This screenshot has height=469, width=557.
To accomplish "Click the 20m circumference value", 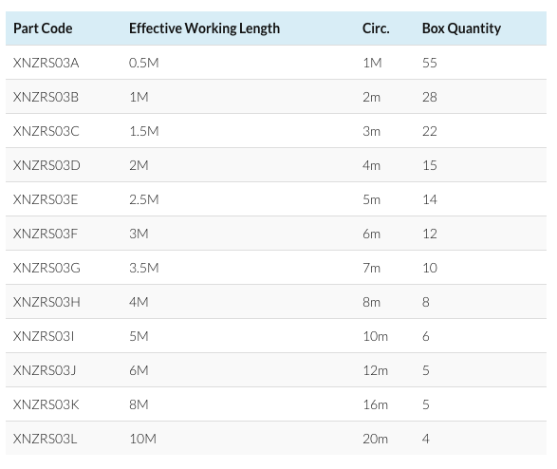I will 375,439.
